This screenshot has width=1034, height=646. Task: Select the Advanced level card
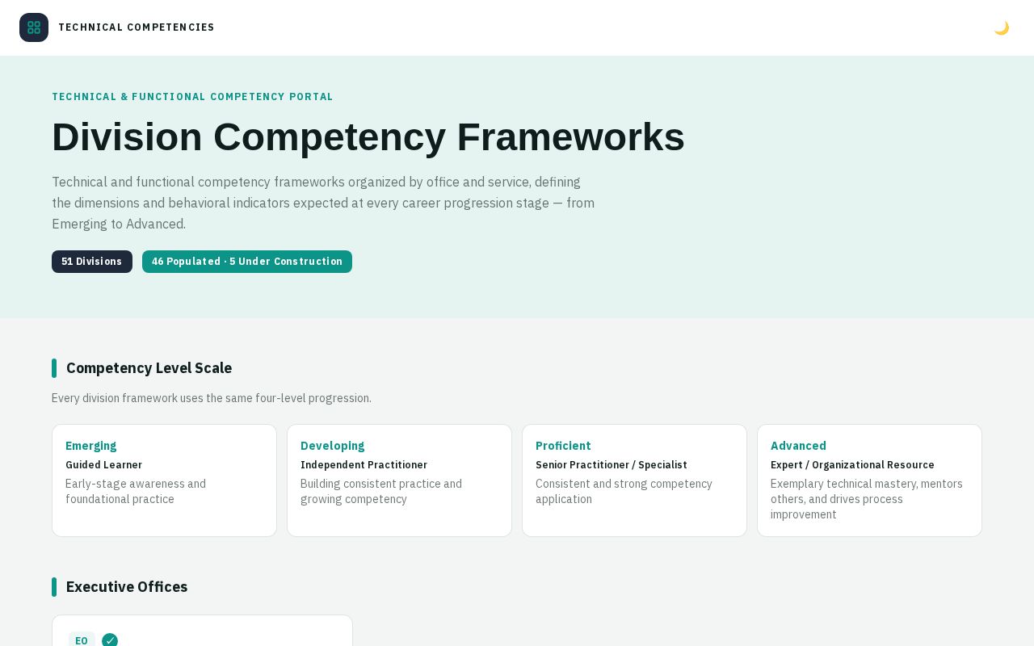point(869,480)
